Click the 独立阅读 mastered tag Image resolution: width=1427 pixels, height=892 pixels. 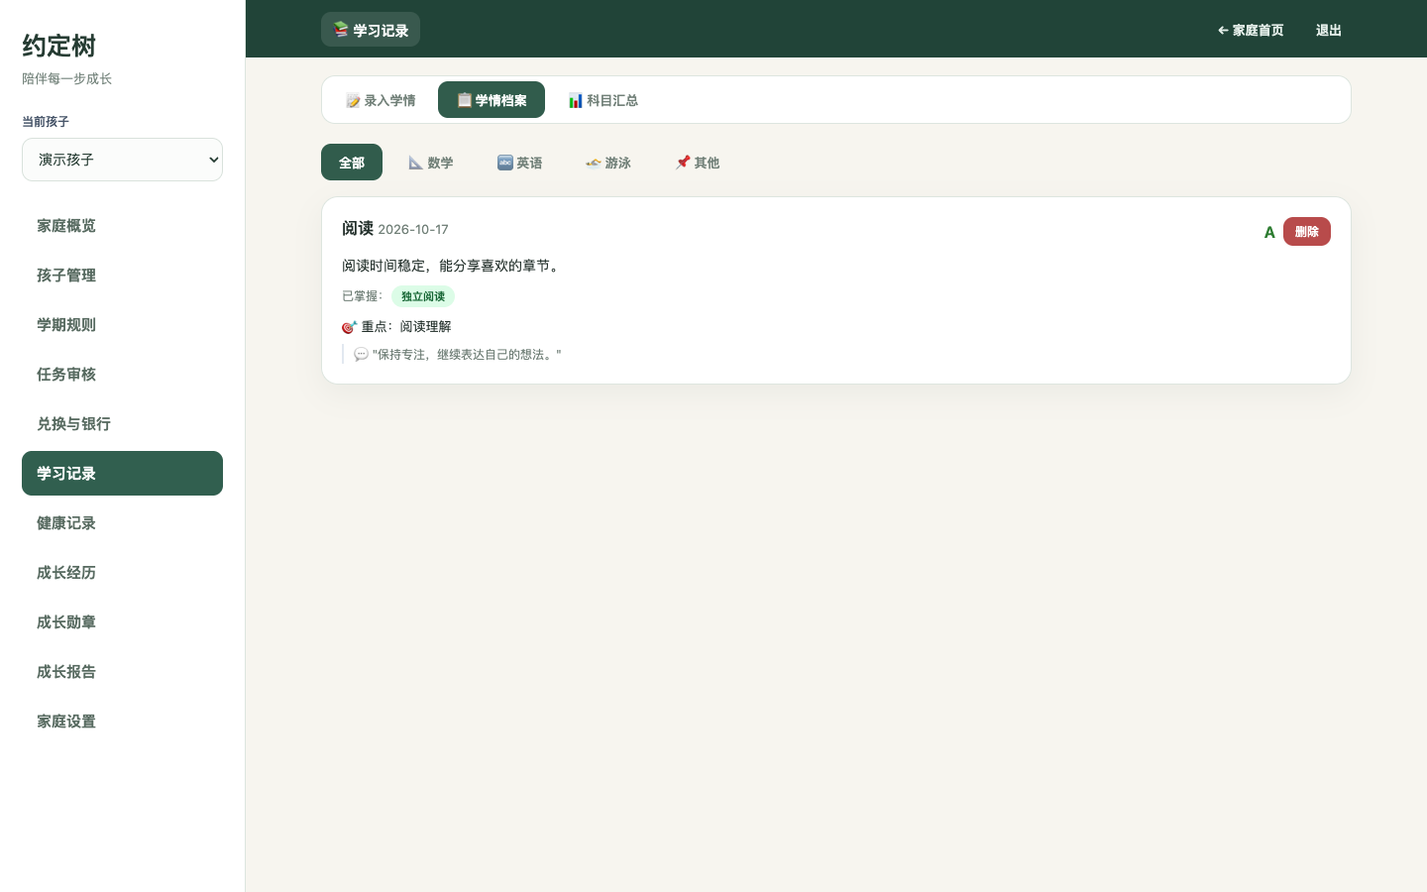coord(423,296)
